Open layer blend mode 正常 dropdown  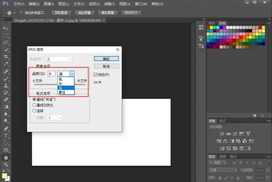click(x=223, y=170)
